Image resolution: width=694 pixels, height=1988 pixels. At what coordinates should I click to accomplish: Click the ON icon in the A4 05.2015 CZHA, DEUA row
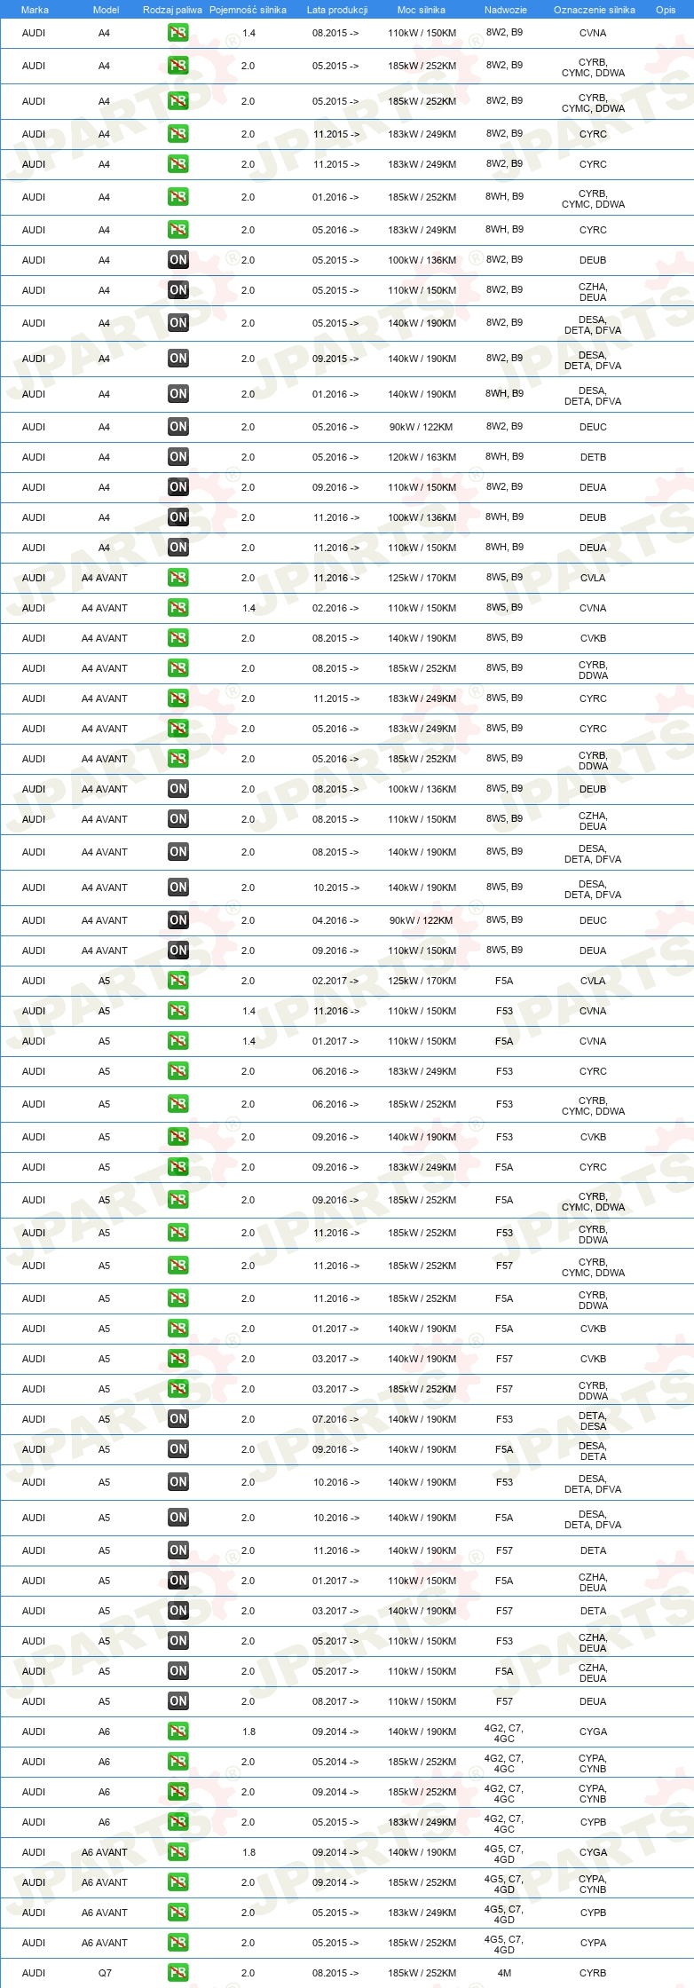point(177,290)
